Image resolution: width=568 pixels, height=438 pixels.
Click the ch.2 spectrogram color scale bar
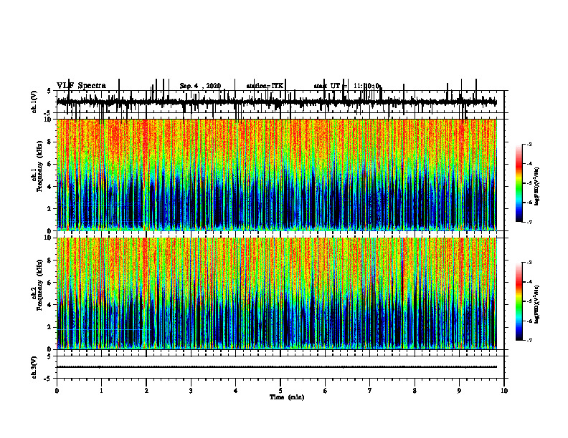519,301
